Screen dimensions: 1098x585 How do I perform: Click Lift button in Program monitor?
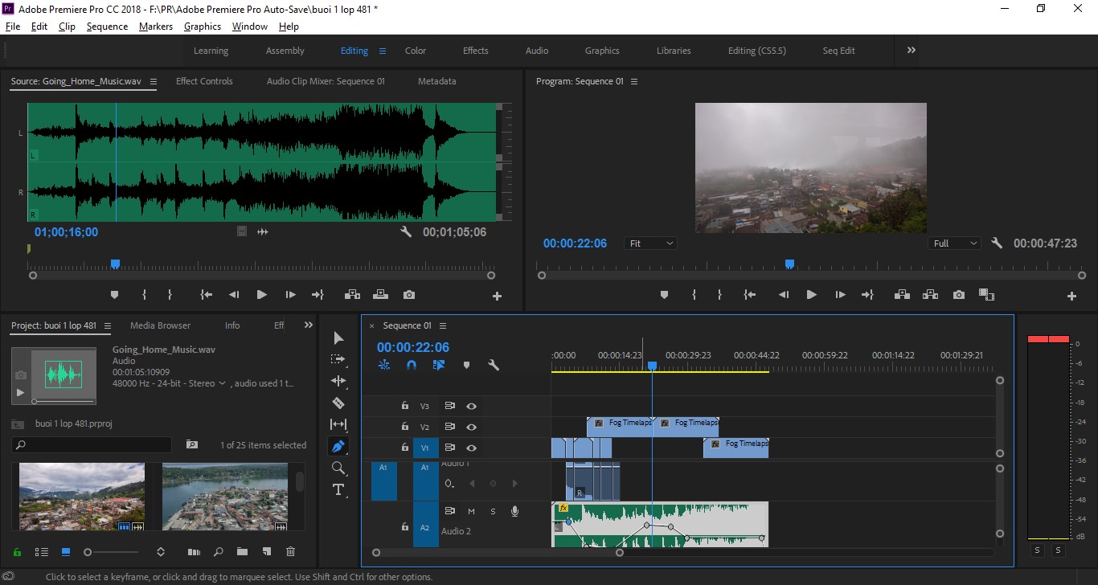tap(901, 295)
